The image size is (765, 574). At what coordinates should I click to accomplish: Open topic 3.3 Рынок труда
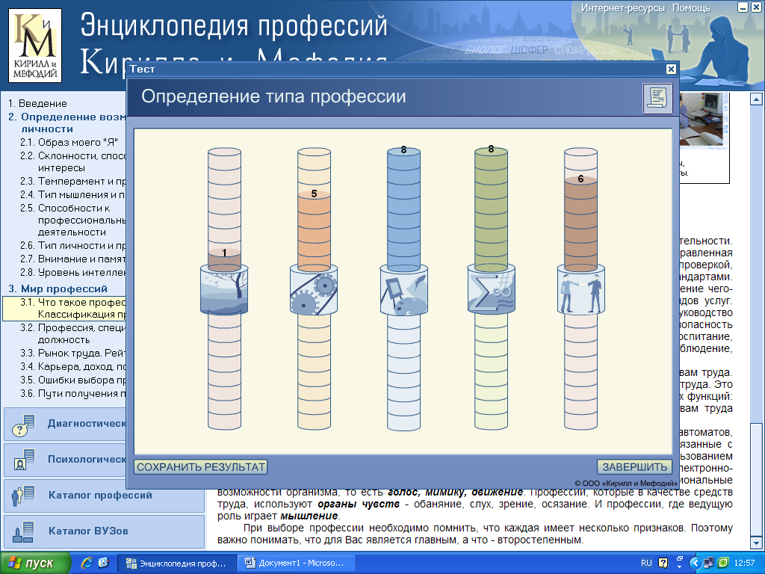(x=72, y=354)
